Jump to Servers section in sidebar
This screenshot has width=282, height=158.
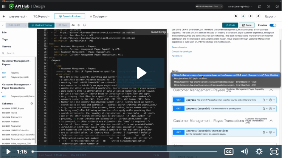pos(7,46)
